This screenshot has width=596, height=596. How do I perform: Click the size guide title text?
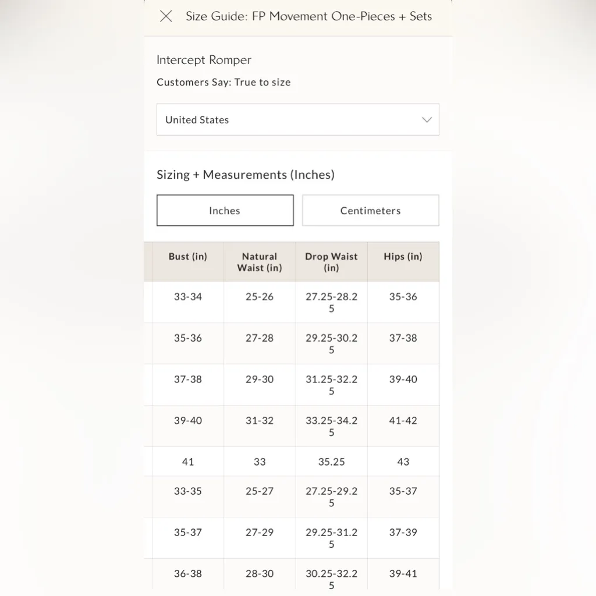pos(308,16)
